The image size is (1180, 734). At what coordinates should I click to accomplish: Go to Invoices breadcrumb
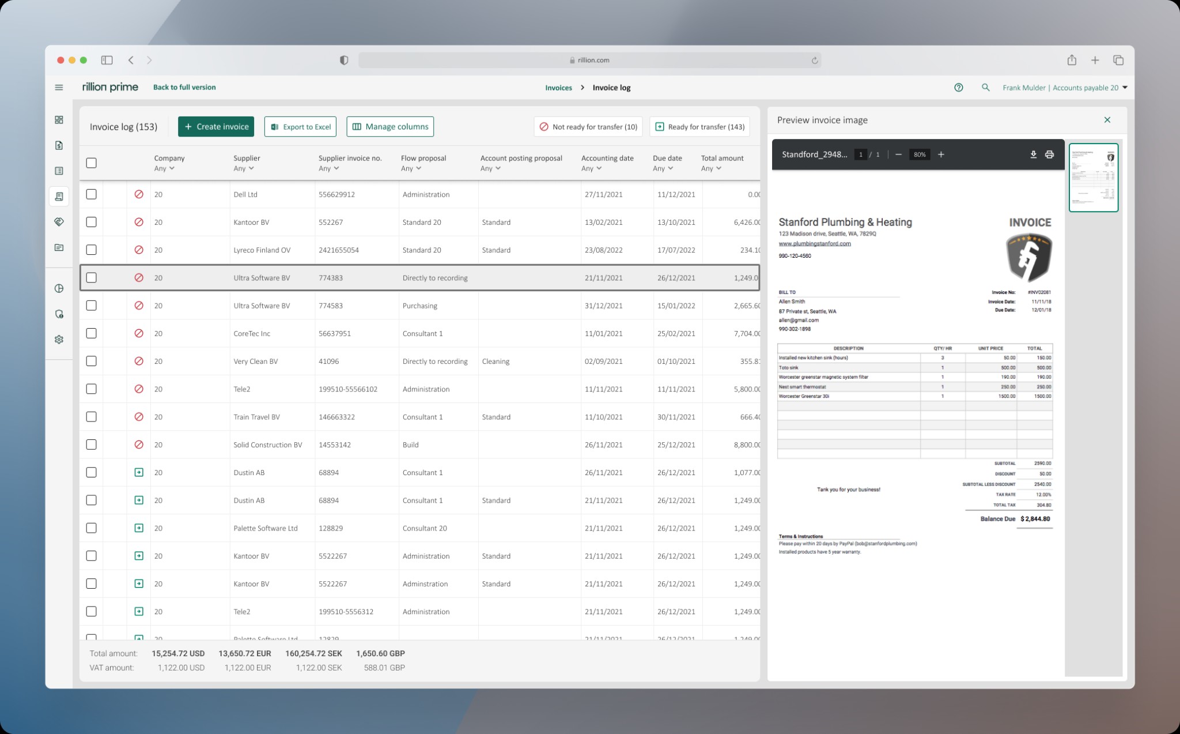pos(558,88)
